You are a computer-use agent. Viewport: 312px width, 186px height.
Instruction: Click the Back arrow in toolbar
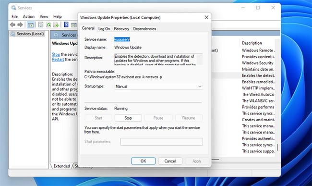point(12,25)
